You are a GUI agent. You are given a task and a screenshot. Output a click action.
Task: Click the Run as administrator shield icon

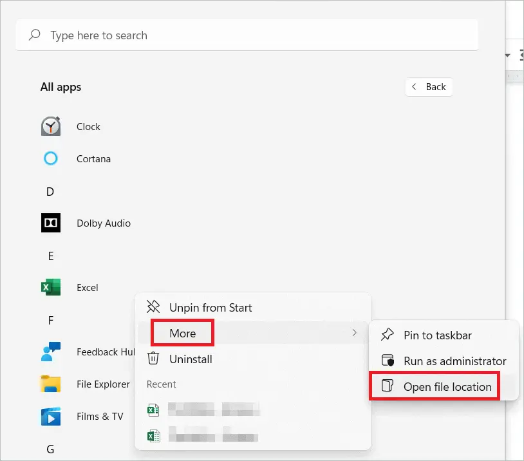(388, 361)
